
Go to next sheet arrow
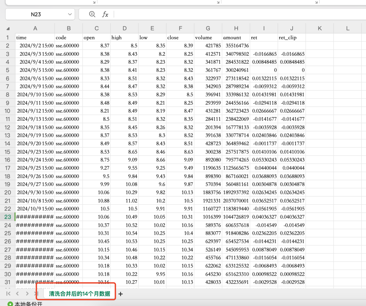coord(27,293)
